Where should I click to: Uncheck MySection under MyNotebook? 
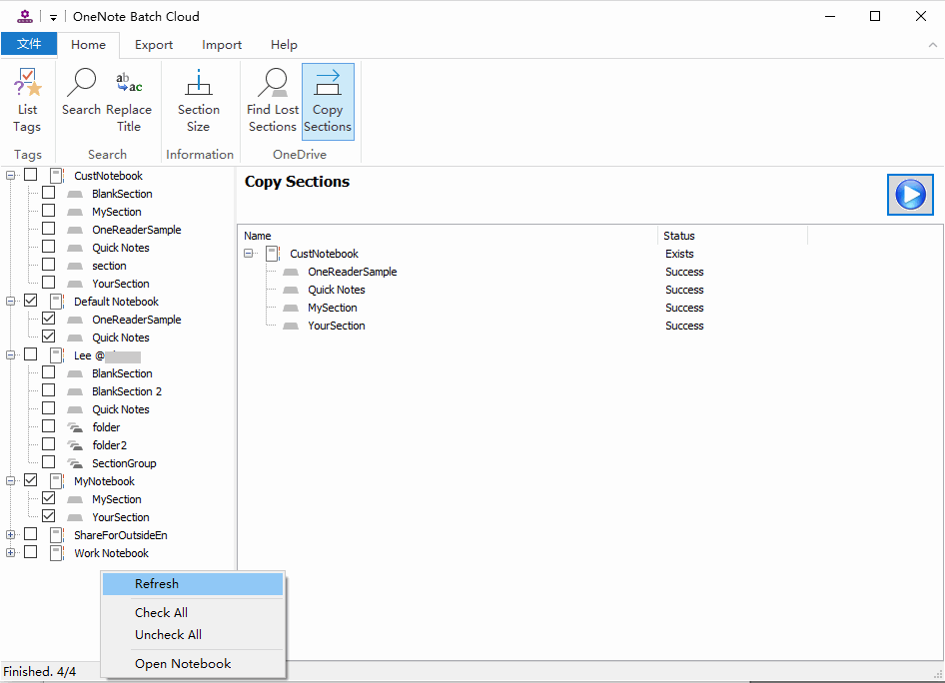click(47, 498)
